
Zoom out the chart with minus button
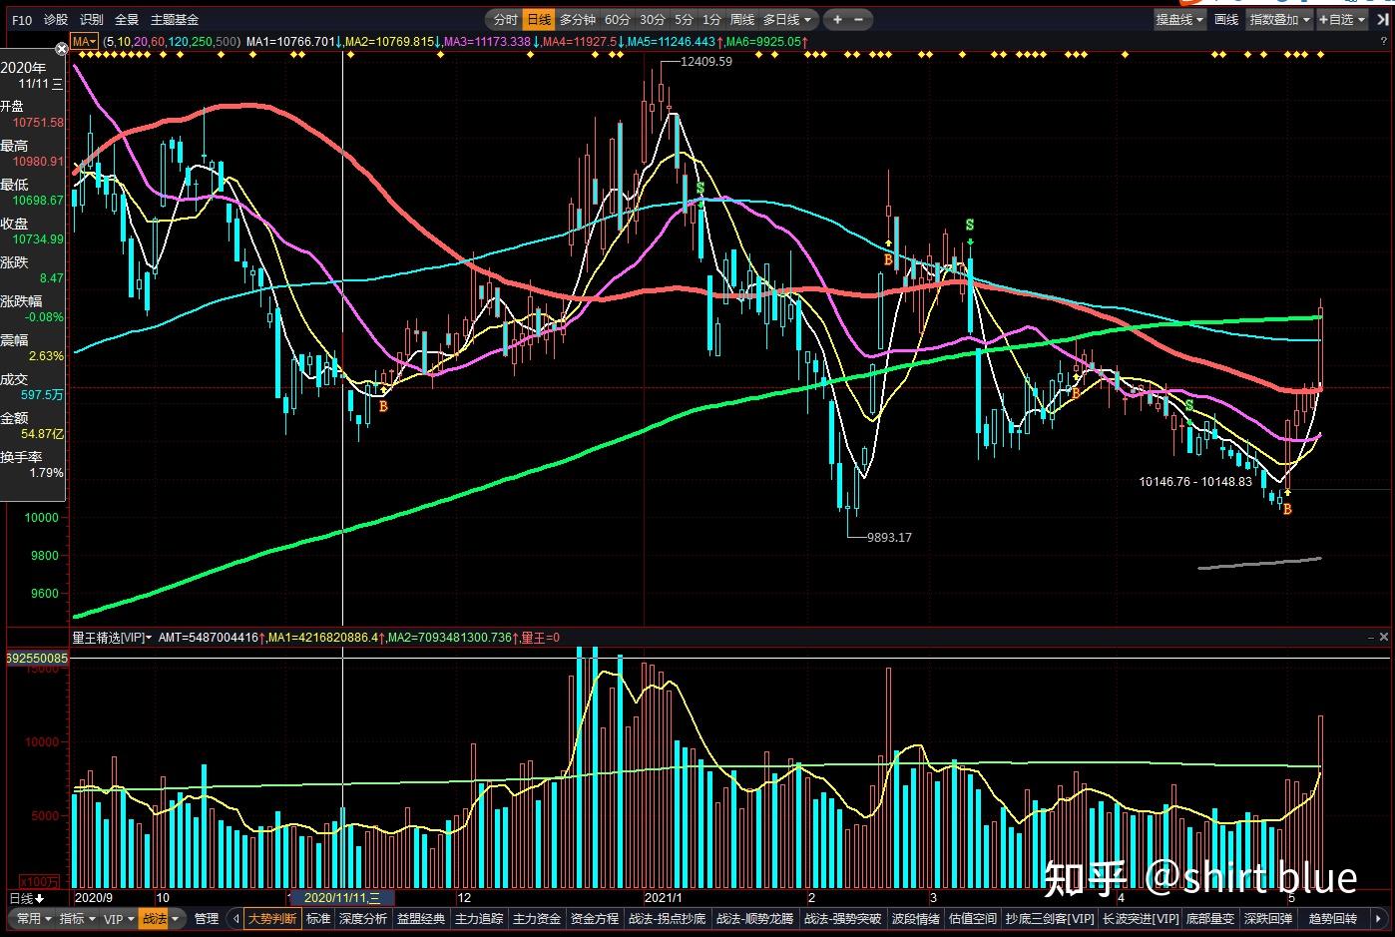tap(858, 19)
